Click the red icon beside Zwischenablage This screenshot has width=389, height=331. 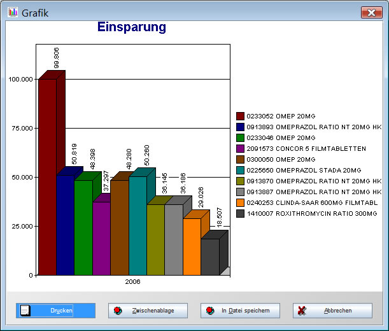pyautogui.click(x=117, y=311)
